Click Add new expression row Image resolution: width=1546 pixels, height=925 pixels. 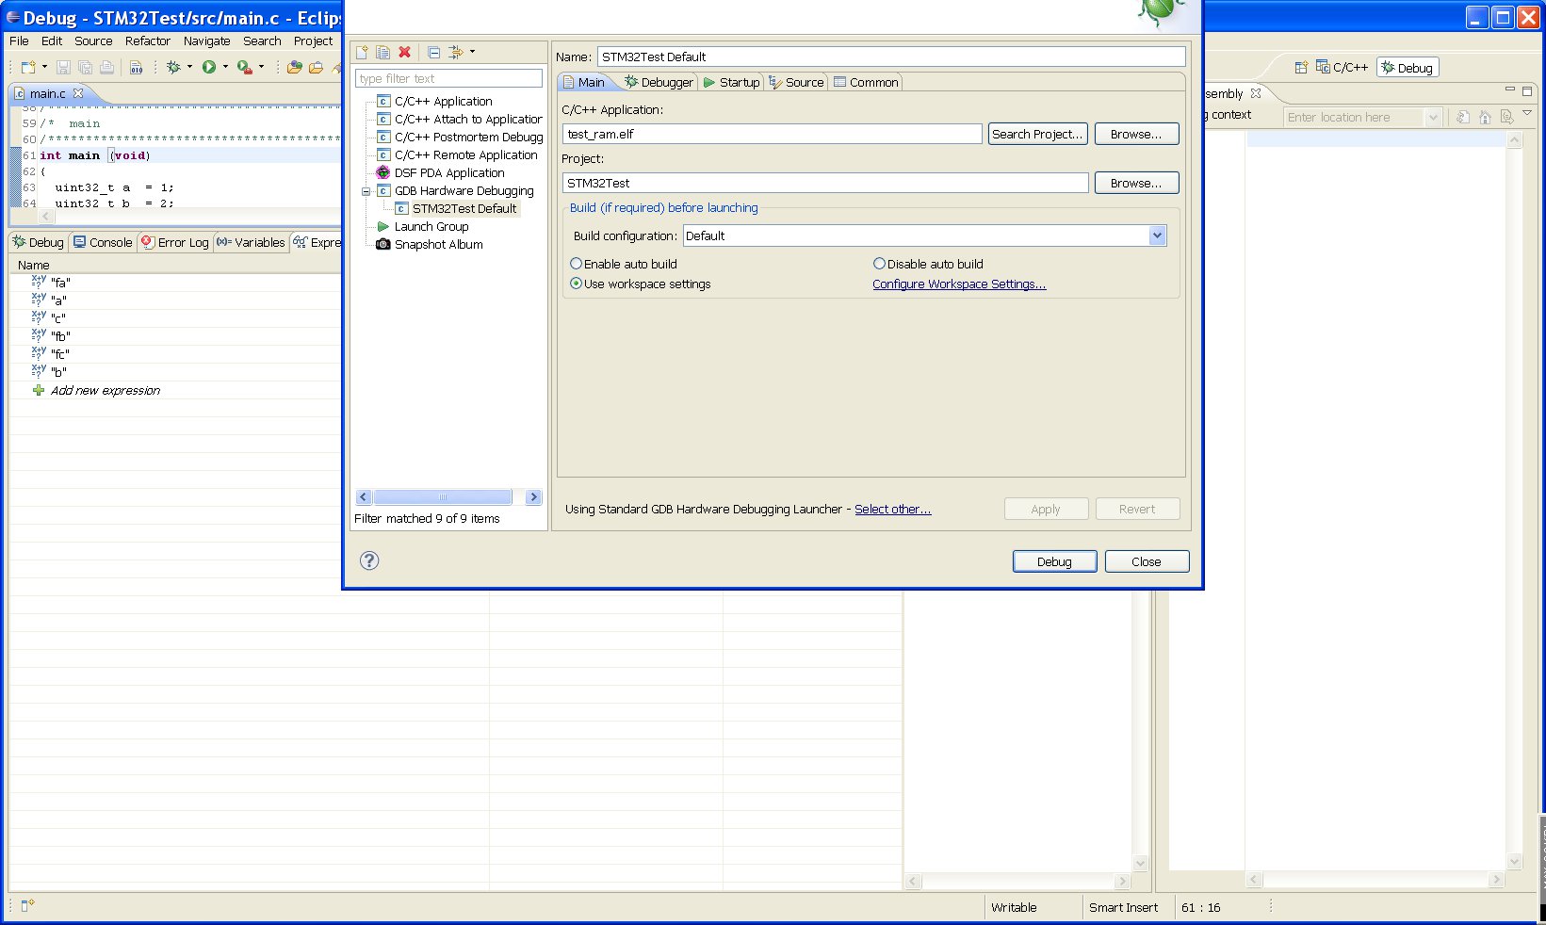106,390
